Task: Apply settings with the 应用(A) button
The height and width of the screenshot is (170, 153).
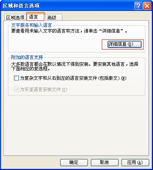Action: [135, 162]
